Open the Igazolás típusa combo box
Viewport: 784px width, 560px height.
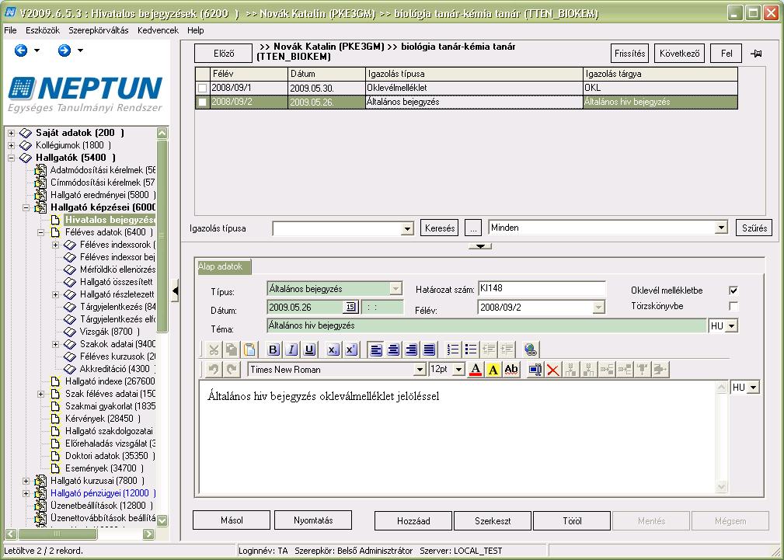407,228
